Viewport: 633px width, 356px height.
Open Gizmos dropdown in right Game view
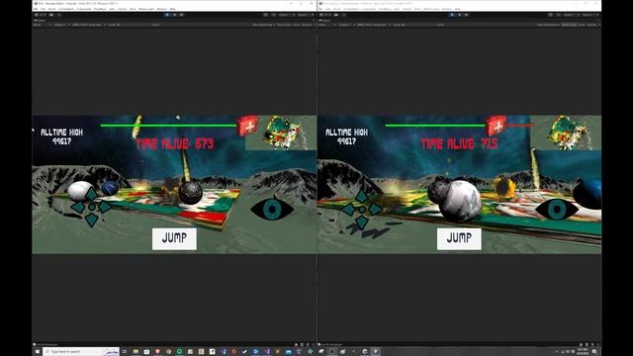[593, 25]
